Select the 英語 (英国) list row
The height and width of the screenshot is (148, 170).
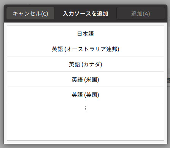(x=86, y=95)
